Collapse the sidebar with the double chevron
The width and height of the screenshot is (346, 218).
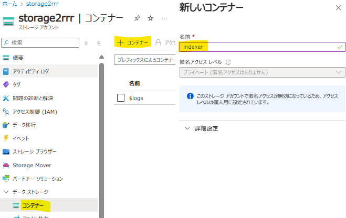(x=99, y=43)
